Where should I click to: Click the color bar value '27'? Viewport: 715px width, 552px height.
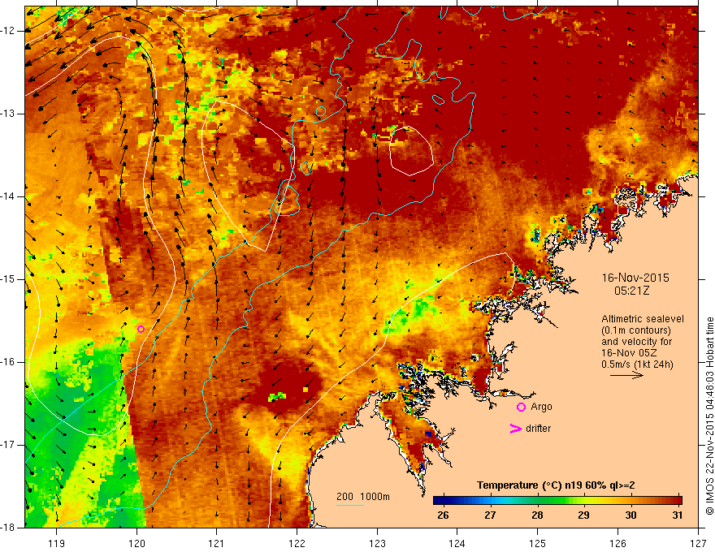[x=490, y=515]
